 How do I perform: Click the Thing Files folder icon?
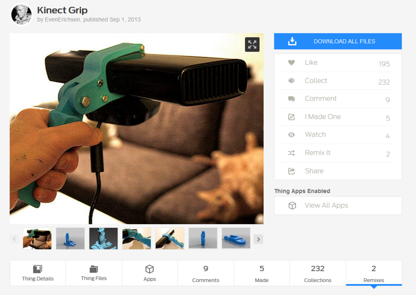click(x=94, y=269)
